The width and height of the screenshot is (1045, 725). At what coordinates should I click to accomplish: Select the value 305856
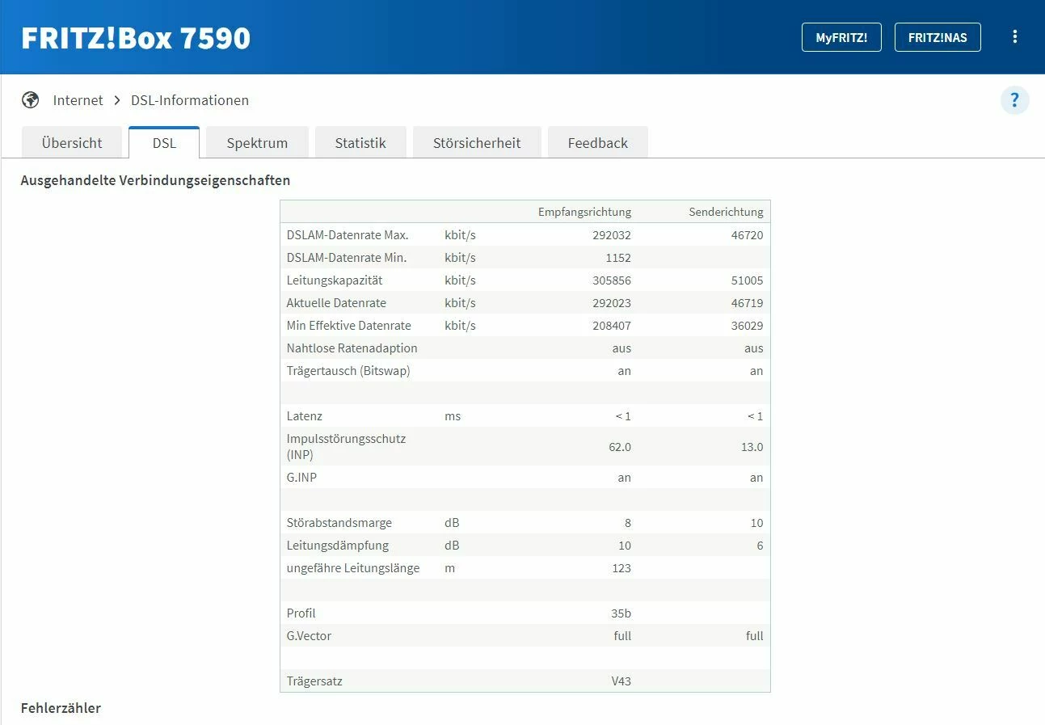[x=610, y=280]
